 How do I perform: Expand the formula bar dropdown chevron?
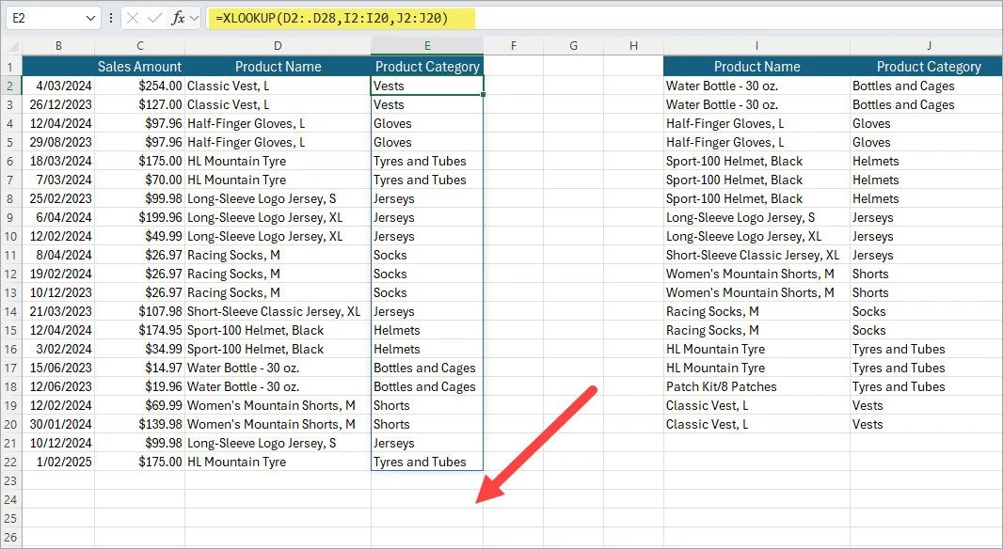pos(195,19)
